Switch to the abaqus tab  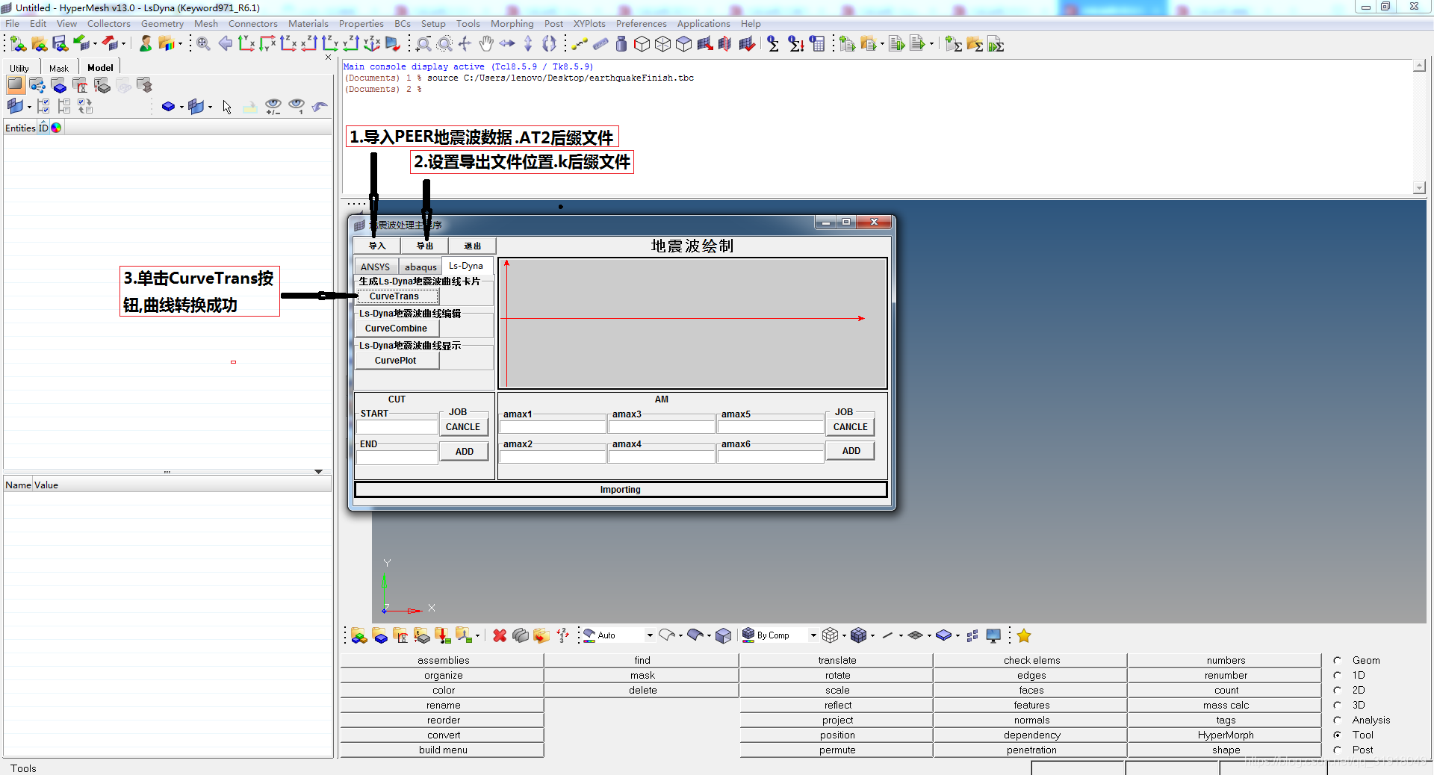[x=420, y=267]
